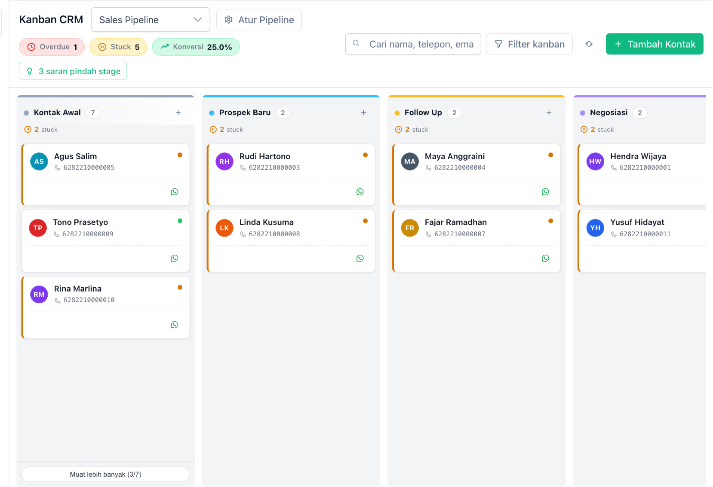
Task: Click the HW avatar of Hendra Wijaya
Action: click(595, 161)
